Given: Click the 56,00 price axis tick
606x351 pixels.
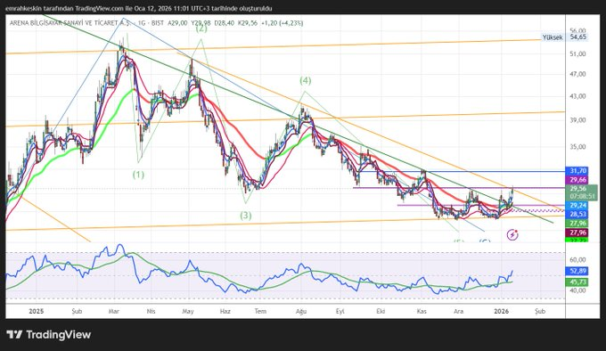Looking at the screenshot, I should tap(577, 30).
